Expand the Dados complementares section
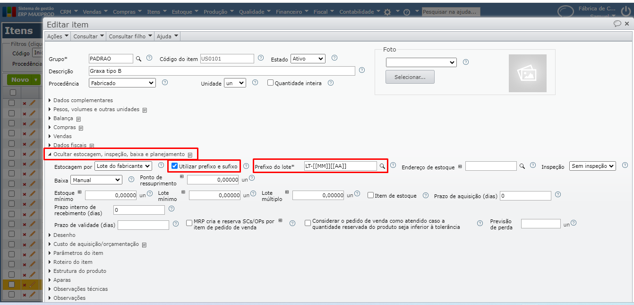This screenshot has width=634, height=305. coord(81,100)
